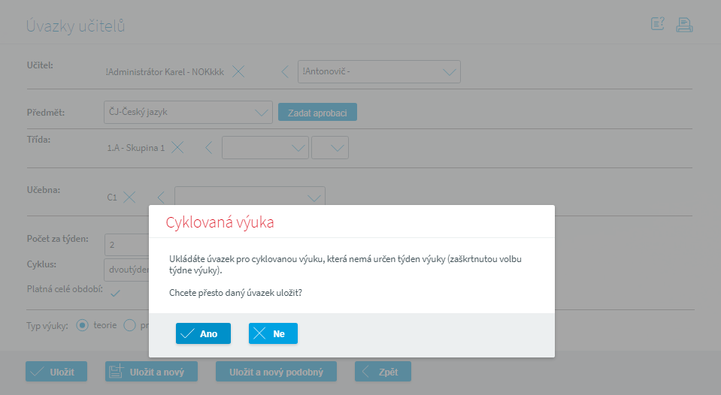Screen dimensions: 721x395
Task: Click the Počet za týden input field
Action: [x=125, y=245]
